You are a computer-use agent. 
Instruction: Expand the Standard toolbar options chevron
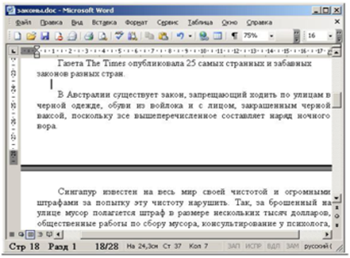coord(297,36)
